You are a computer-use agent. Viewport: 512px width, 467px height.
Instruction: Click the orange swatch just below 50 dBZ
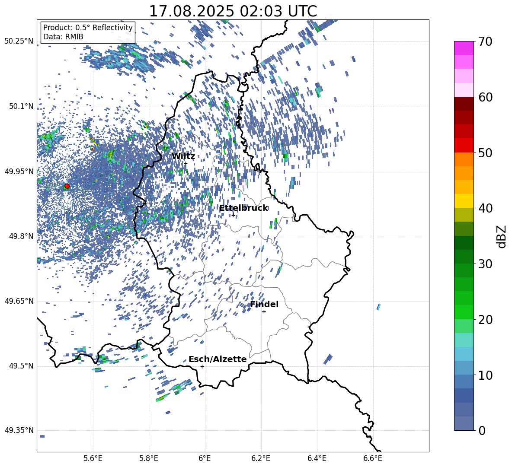point(464,159)
